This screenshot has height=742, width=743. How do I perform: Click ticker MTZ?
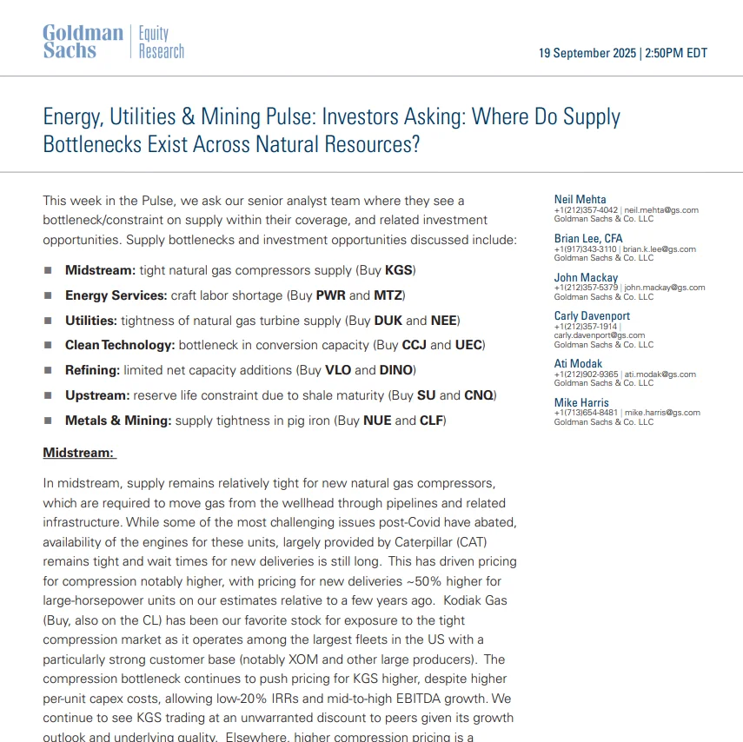click(388, 295)
